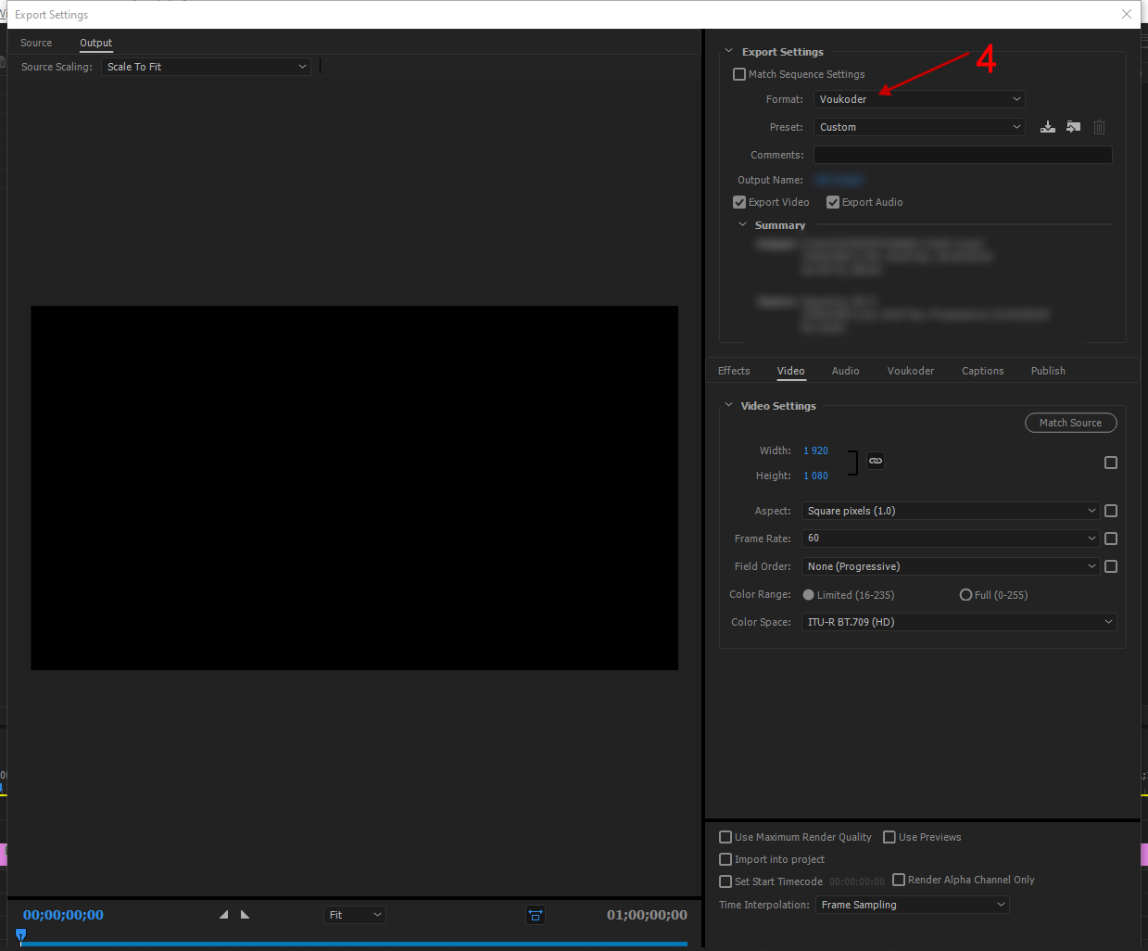Select Full (0-255) color range
The width and height of the screenshot is (1148, 951).
[x=965, y=595]
